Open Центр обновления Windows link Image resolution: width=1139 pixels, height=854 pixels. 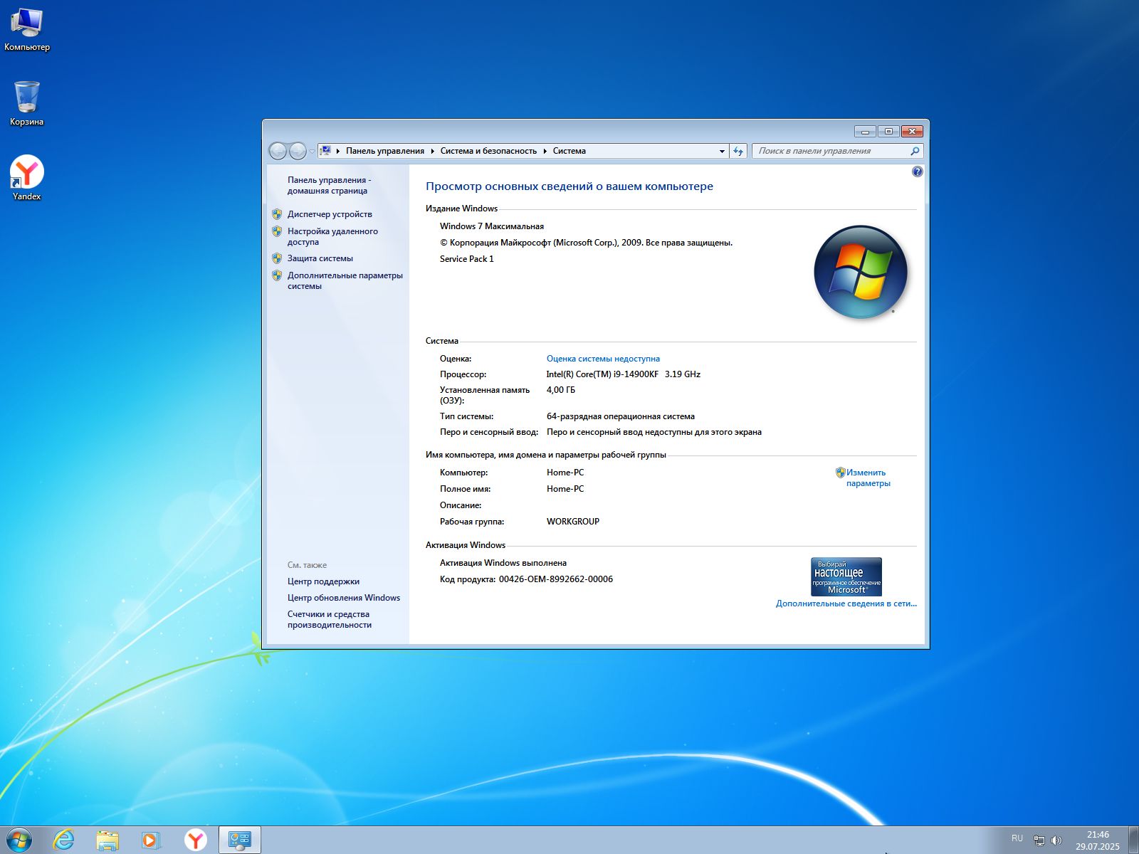pos(344,598)
